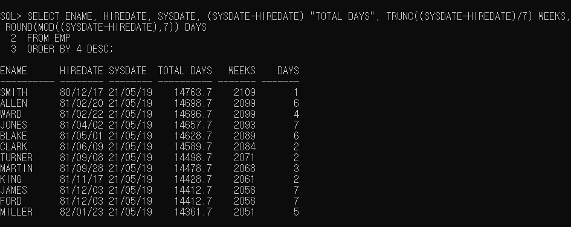Screen dimensions: 571x227
Task: Select the name FORD
Action: click(x=11, y=201)
